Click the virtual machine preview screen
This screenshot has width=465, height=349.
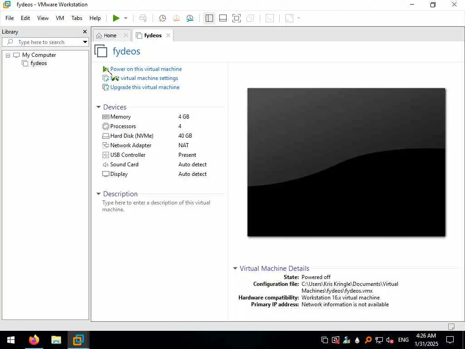point(346,162)
